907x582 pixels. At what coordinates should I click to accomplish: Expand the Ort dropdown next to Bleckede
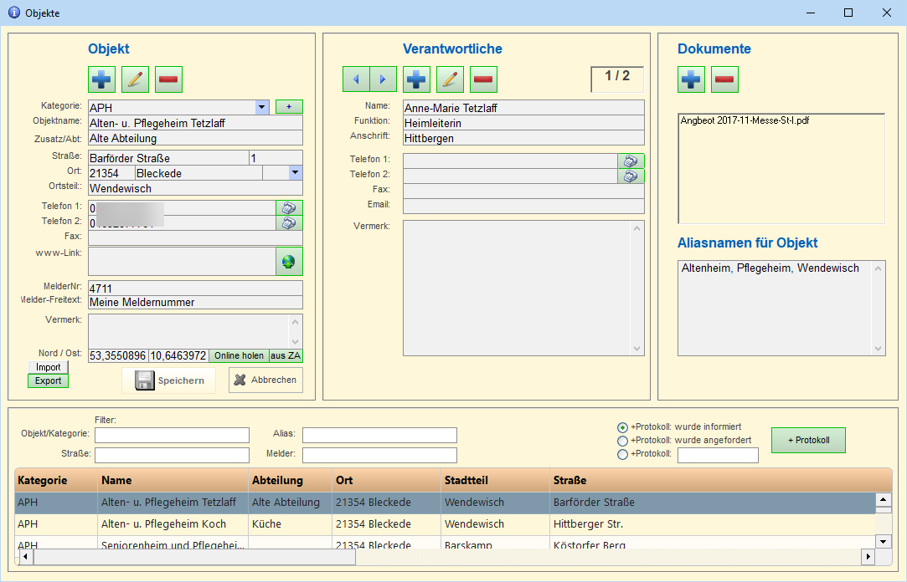click(x=295, y=172)
